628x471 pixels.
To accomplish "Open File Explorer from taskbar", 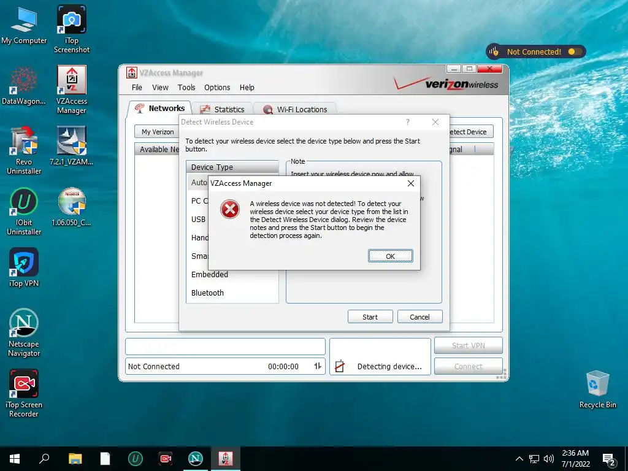I will [x=75, y=459].
